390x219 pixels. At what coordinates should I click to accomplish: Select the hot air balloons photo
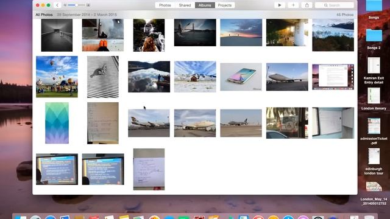tap(57, 77)
